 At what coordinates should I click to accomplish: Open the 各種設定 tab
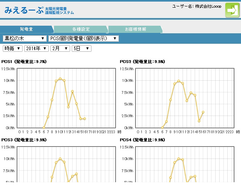[x=81, y=29]
